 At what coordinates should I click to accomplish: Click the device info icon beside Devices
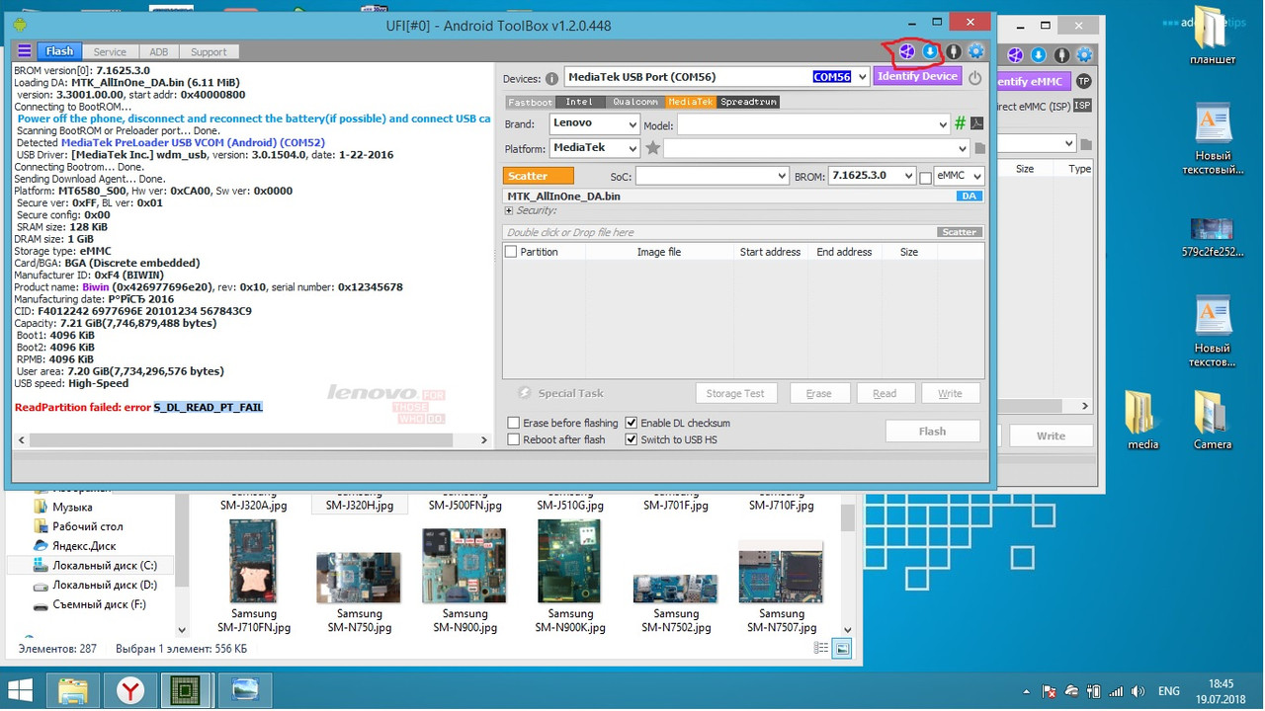(551, 78)
